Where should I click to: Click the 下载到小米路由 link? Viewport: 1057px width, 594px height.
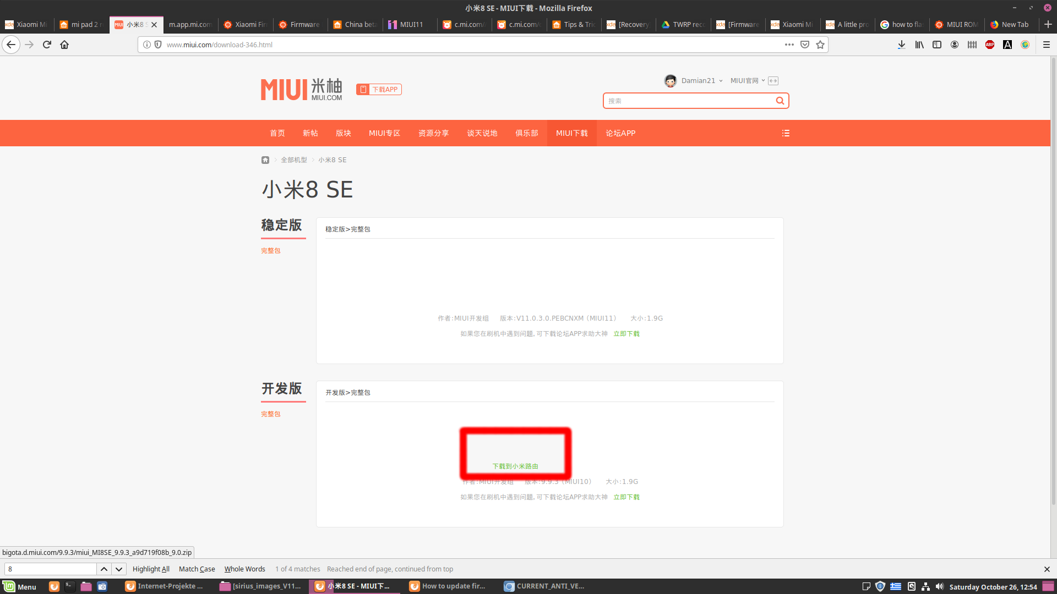tap(515, 466)
